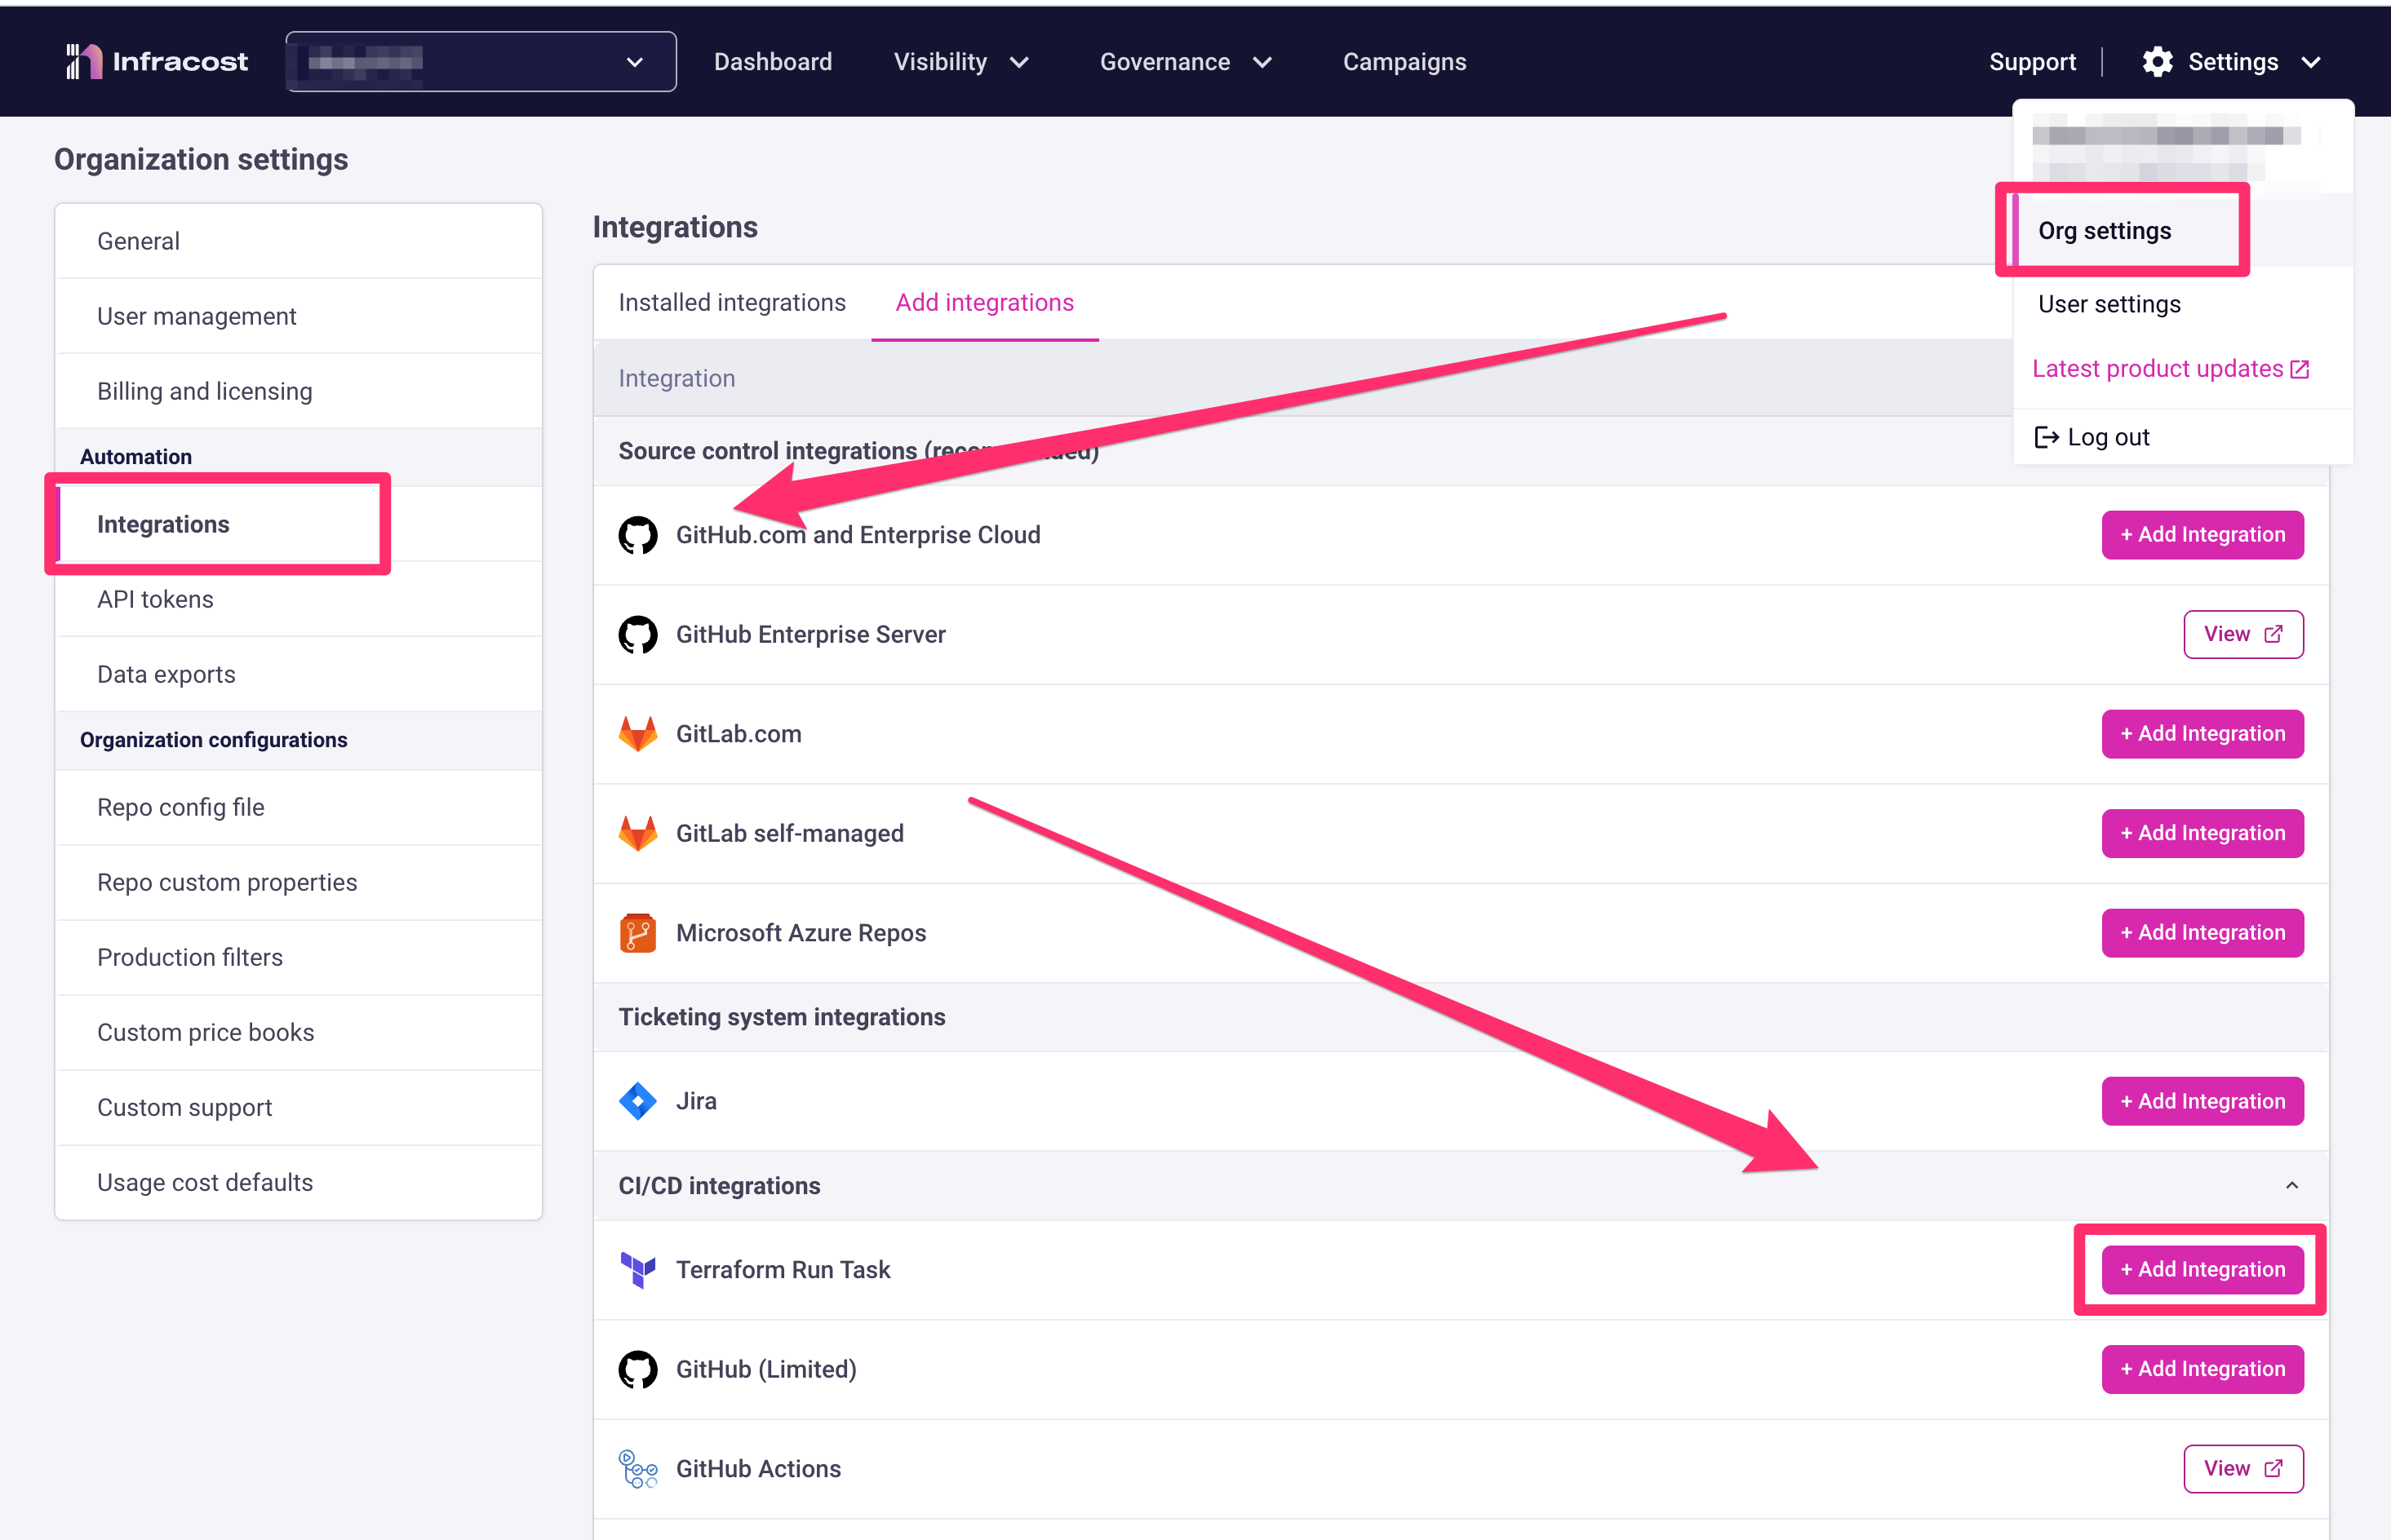Open the organization selector dropdown
The width and height of the screenshot is (2391, 1540).
[480, 62]
